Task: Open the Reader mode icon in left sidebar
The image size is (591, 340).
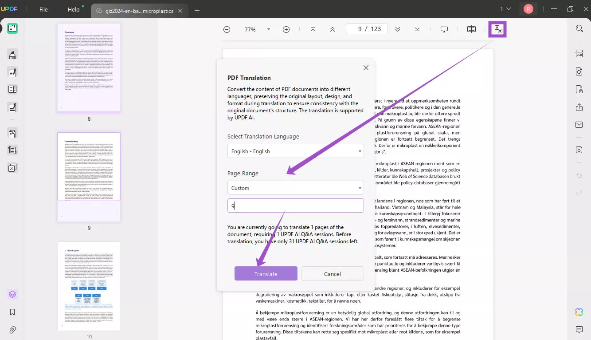Action: point(12,29)
